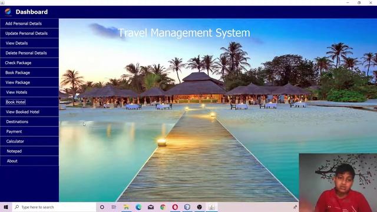Image resolution: width=377 pixels, height=212 pixels.
Task: Click the Book Hotel button
Action: 29,102
